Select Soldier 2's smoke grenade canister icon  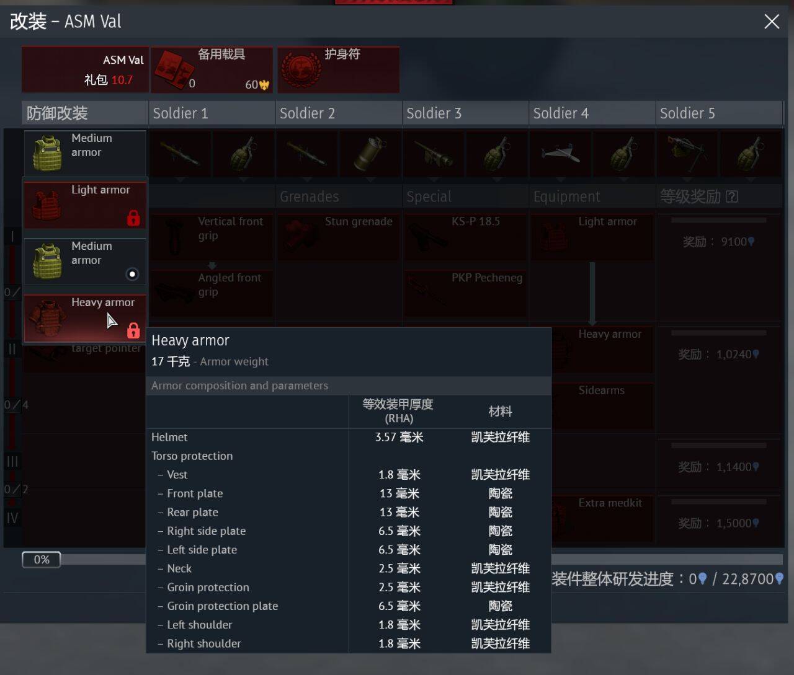(370, 154)
